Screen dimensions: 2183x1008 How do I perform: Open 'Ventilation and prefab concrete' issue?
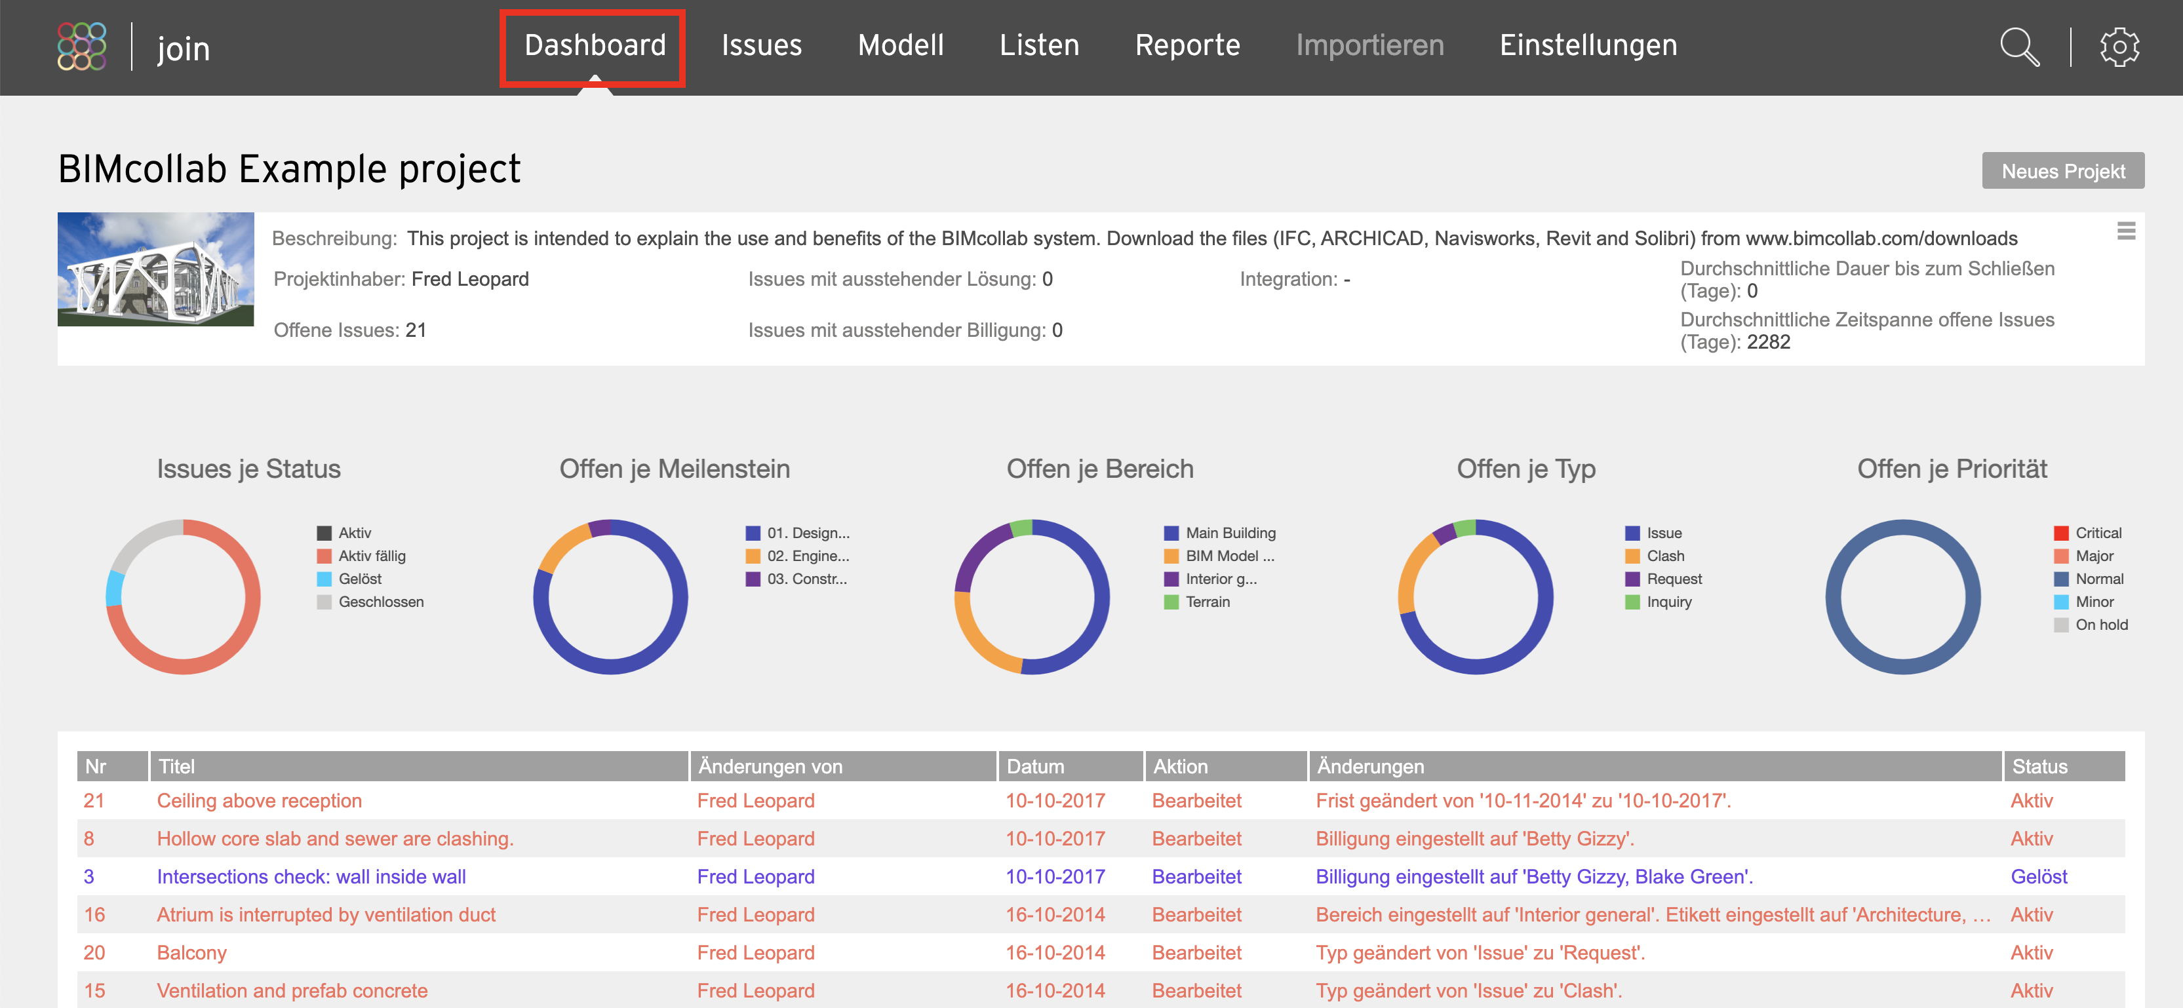click(292, 990)
